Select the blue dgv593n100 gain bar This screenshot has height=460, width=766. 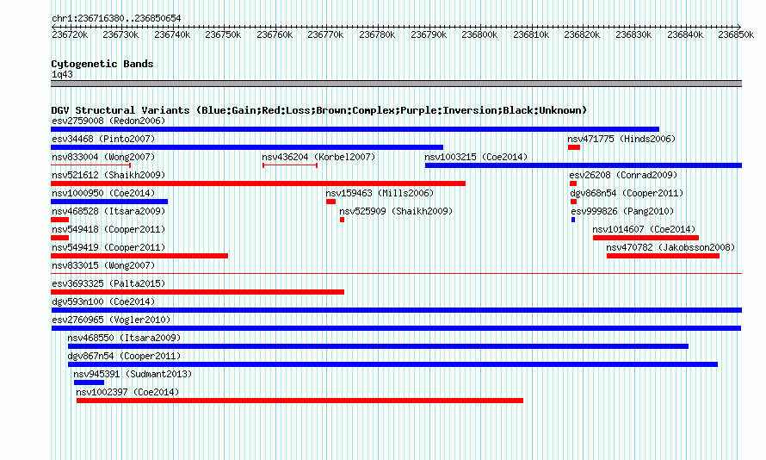[x=396, y=310]
